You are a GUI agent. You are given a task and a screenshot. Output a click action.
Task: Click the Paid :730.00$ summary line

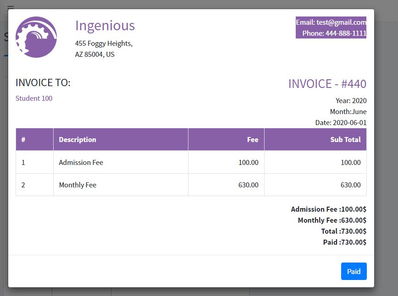pos(345,242)
